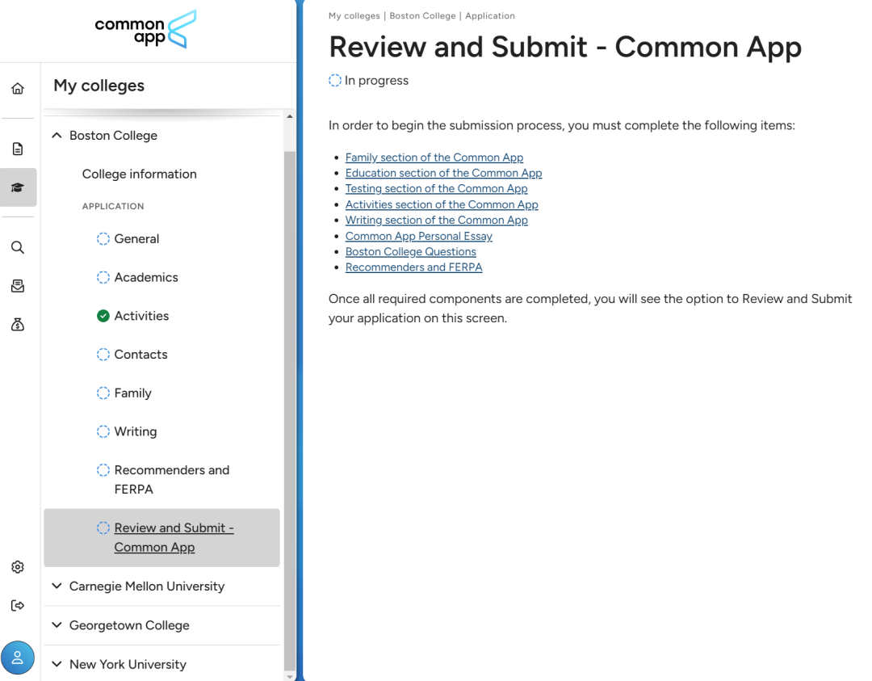Open the user profile avatar
Image resolution: width=872 pixels, height=681 pixels.
coord(18,658)
